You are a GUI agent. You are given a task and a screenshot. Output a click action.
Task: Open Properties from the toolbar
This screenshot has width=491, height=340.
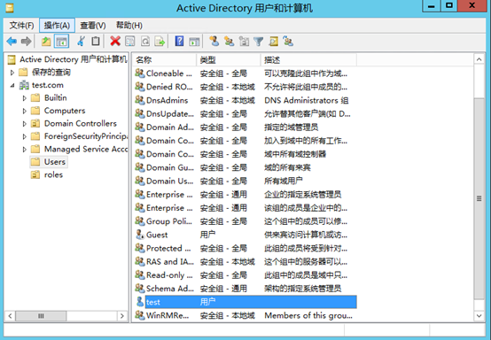[x=130, y=42]
